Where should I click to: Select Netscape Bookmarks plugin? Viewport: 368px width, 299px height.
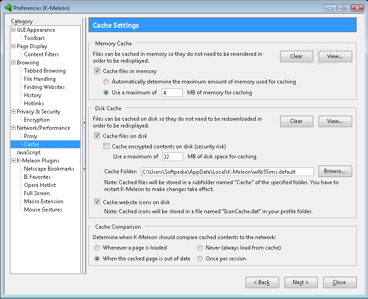[x=49, y=169]
